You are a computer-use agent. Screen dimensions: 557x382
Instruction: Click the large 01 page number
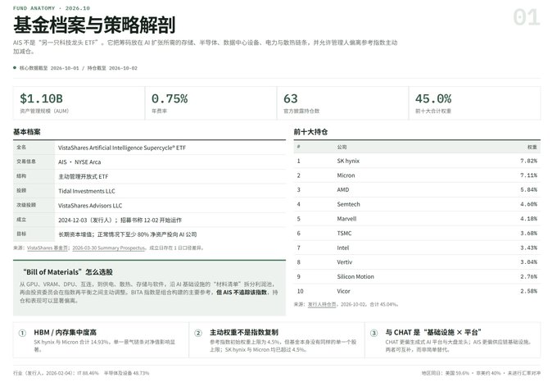[x=527, y=18]
